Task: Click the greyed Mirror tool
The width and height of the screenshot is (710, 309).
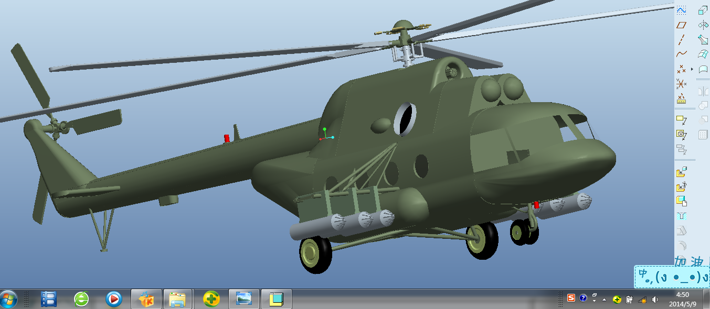Action: coord(703,91)
